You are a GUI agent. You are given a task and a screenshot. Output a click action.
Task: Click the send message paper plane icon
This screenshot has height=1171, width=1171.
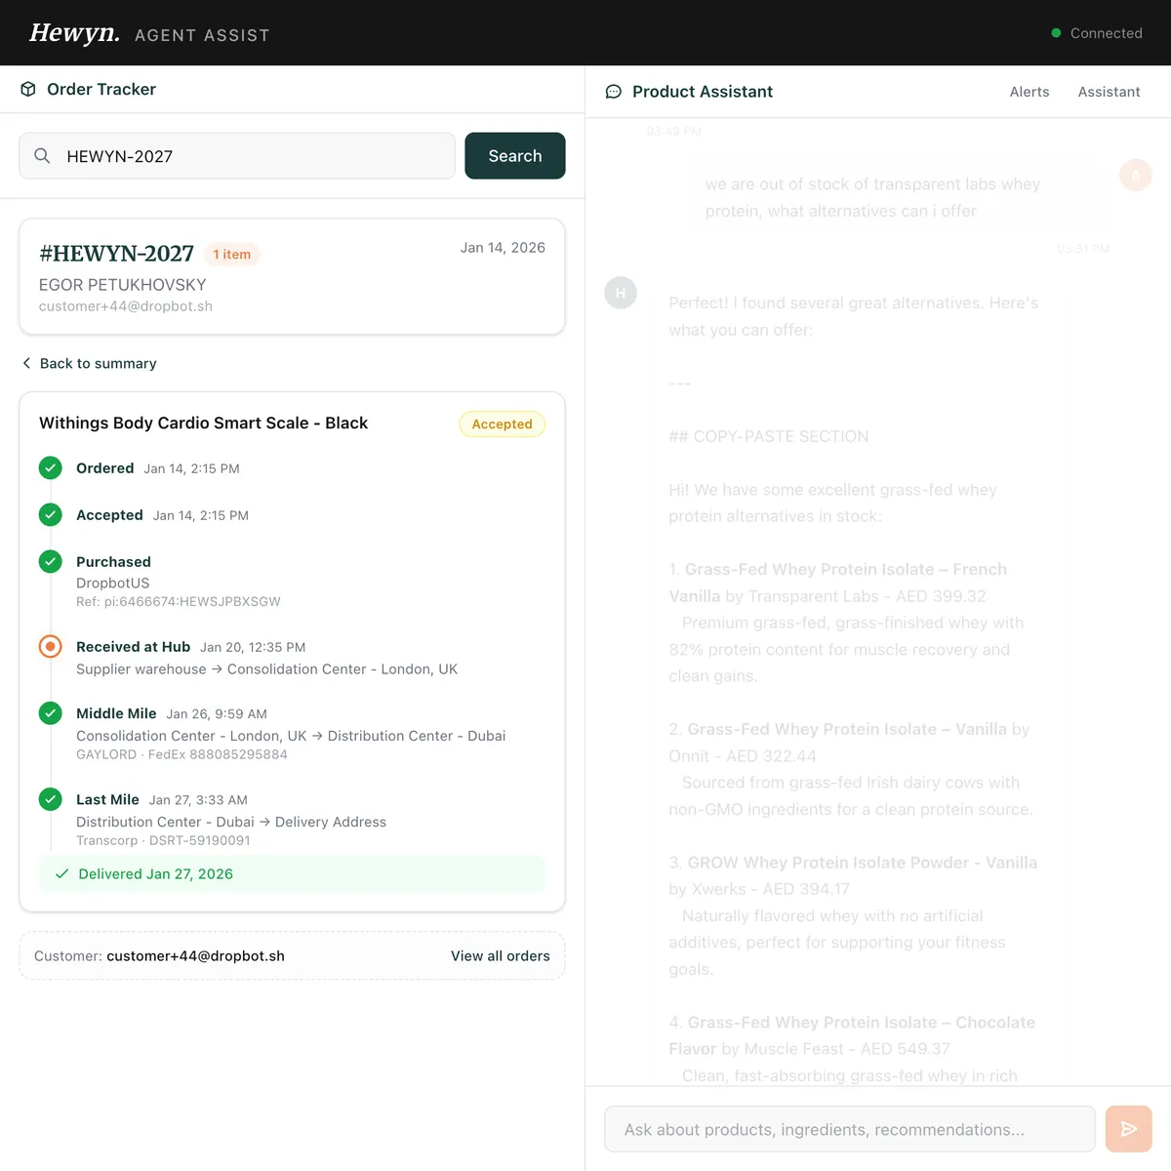click(x=1128, y=1128)
